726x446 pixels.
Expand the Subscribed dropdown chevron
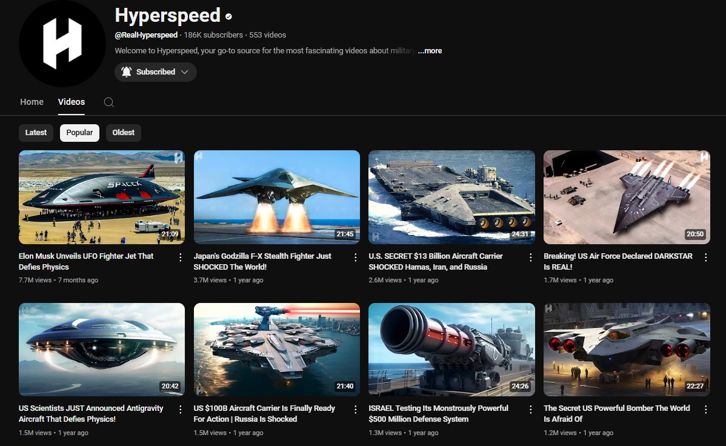pyautogui.click(x=185, y=72)
